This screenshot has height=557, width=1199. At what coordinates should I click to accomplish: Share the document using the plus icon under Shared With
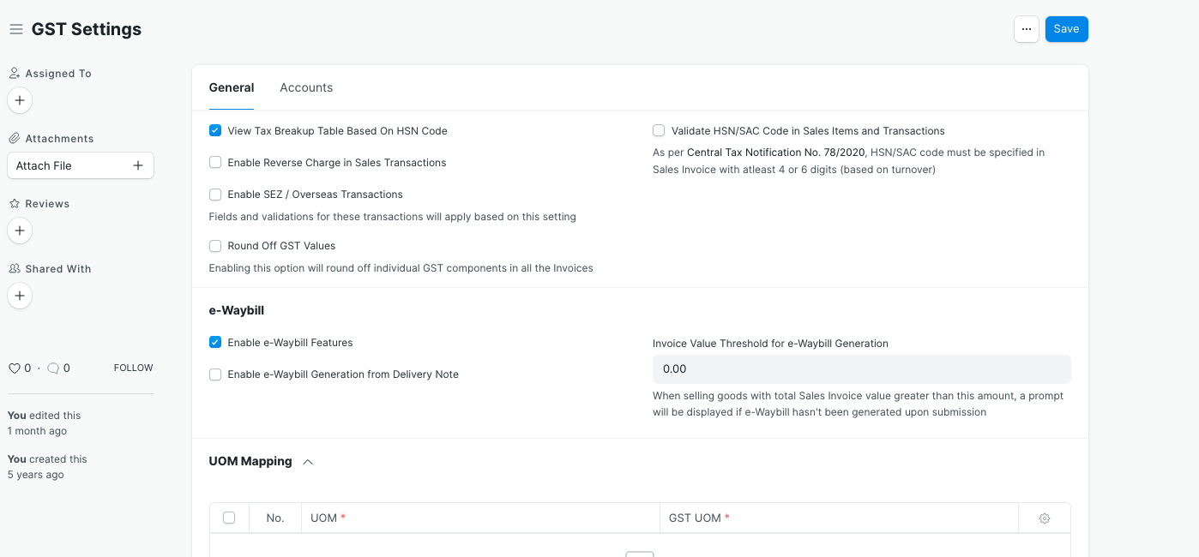[x=20, y=296]
